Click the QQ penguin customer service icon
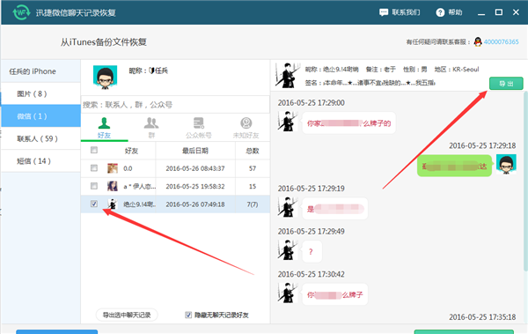Screen dimensions: 528x334 click(478, 41)
